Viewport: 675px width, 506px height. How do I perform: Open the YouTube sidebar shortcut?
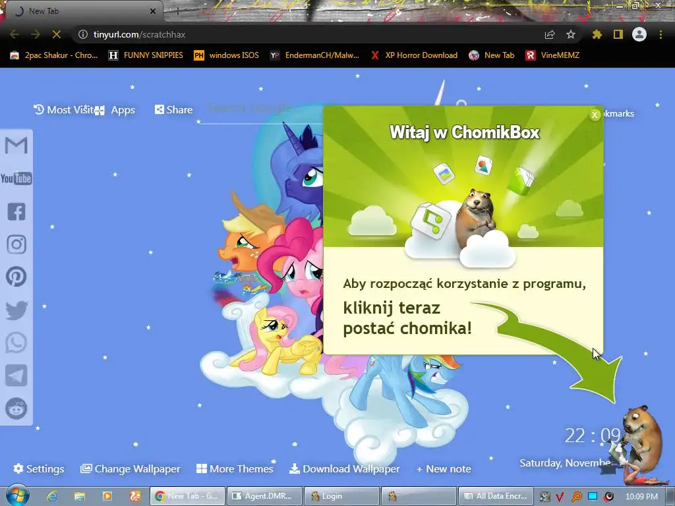click(16, 178)
